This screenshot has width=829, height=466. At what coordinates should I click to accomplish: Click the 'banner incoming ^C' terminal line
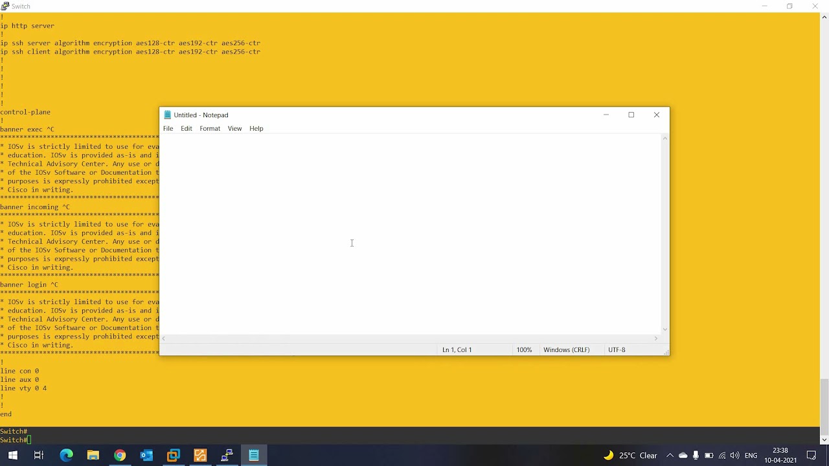35,207
